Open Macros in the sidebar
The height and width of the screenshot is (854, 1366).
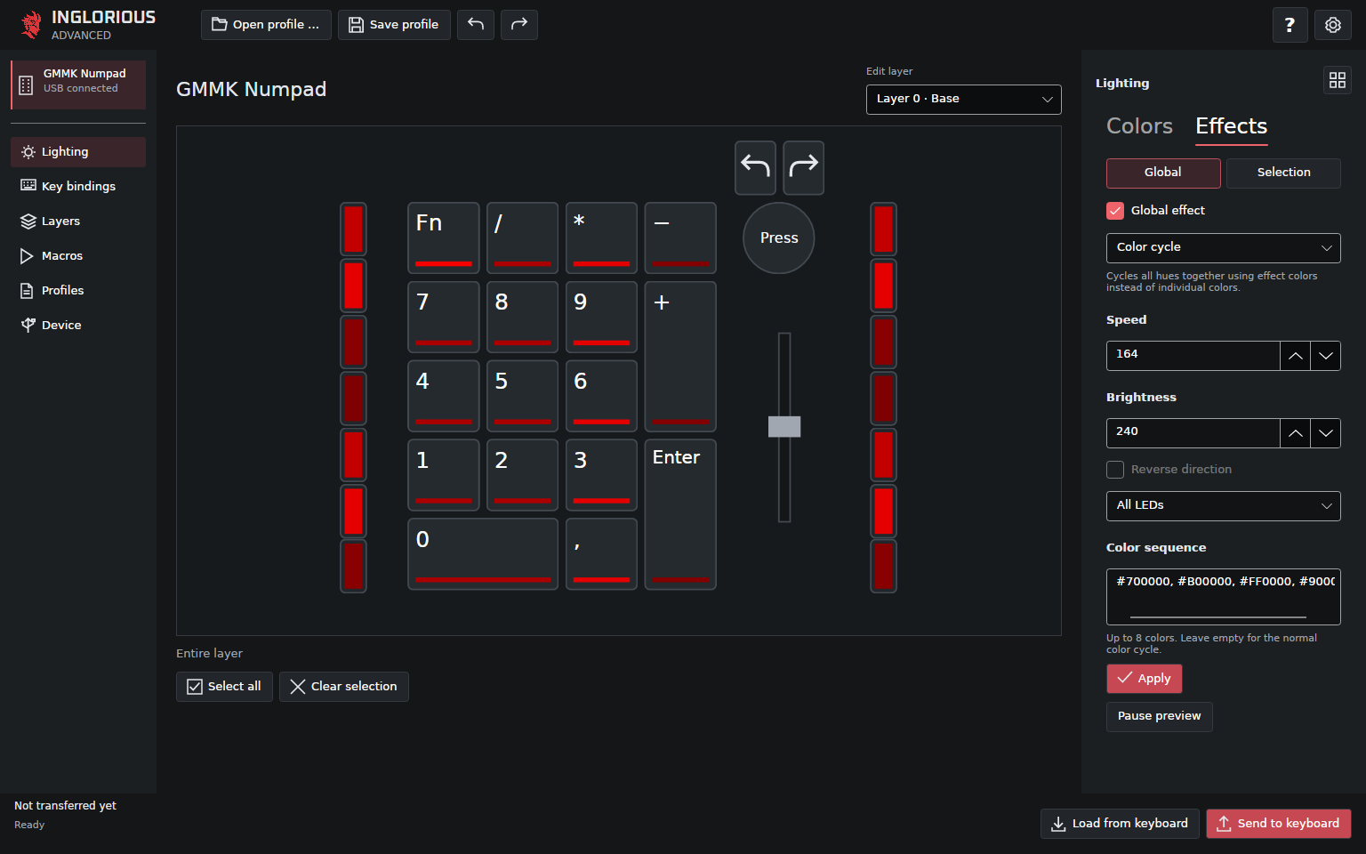click(78, 256)
